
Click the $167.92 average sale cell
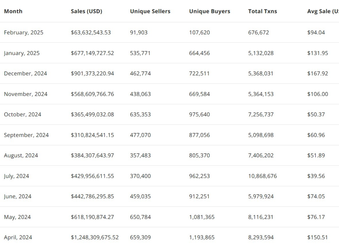click(x=317, y=74)
